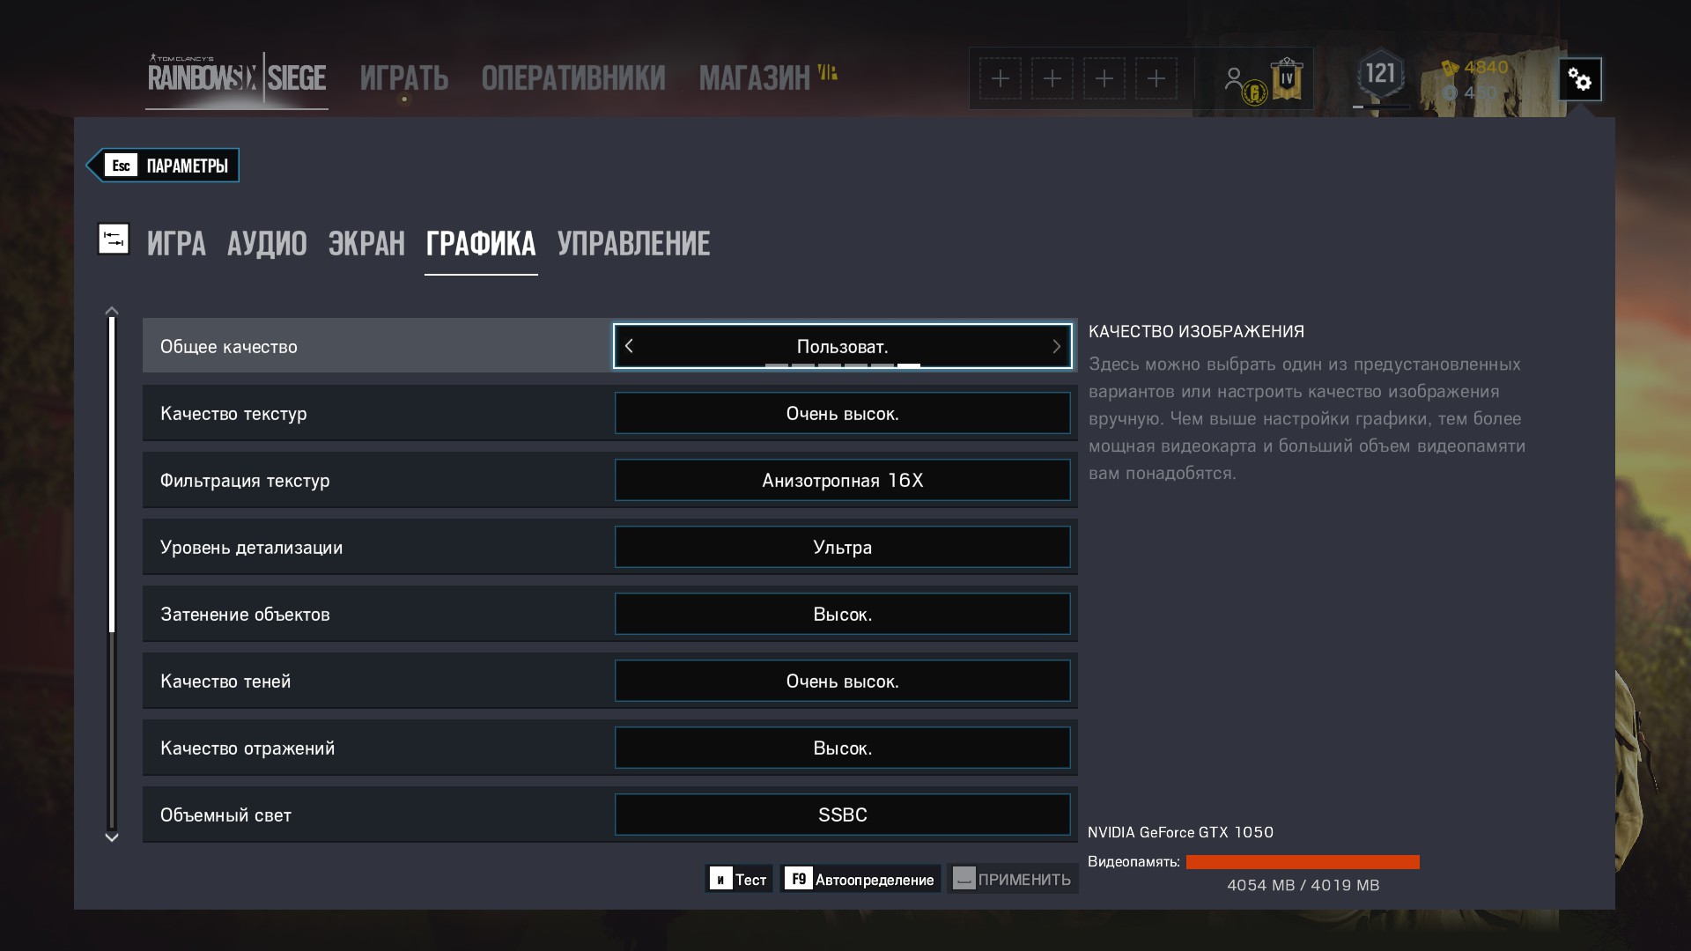Click the ПАРАМЕТРЫ back button
Screen dimensions: 1691x951
coord(164,166)
